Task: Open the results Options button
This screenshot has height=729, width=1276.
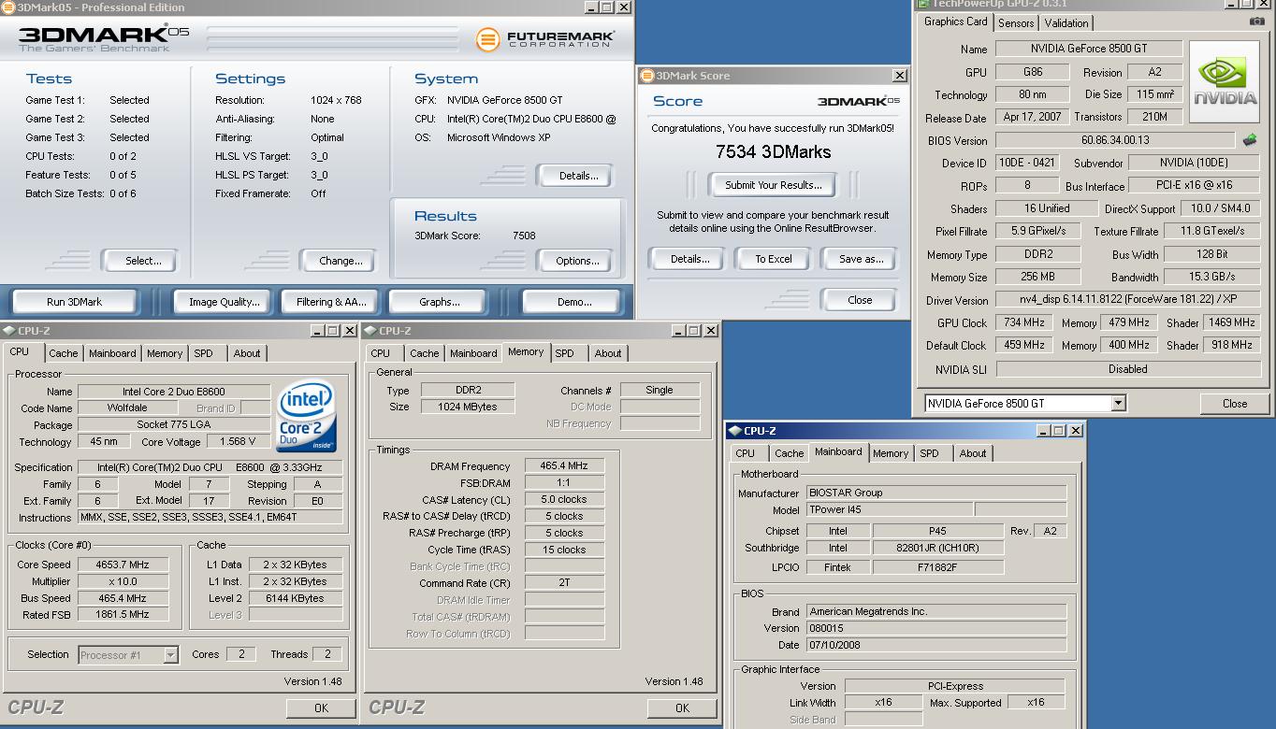Action: coord(577,261)
